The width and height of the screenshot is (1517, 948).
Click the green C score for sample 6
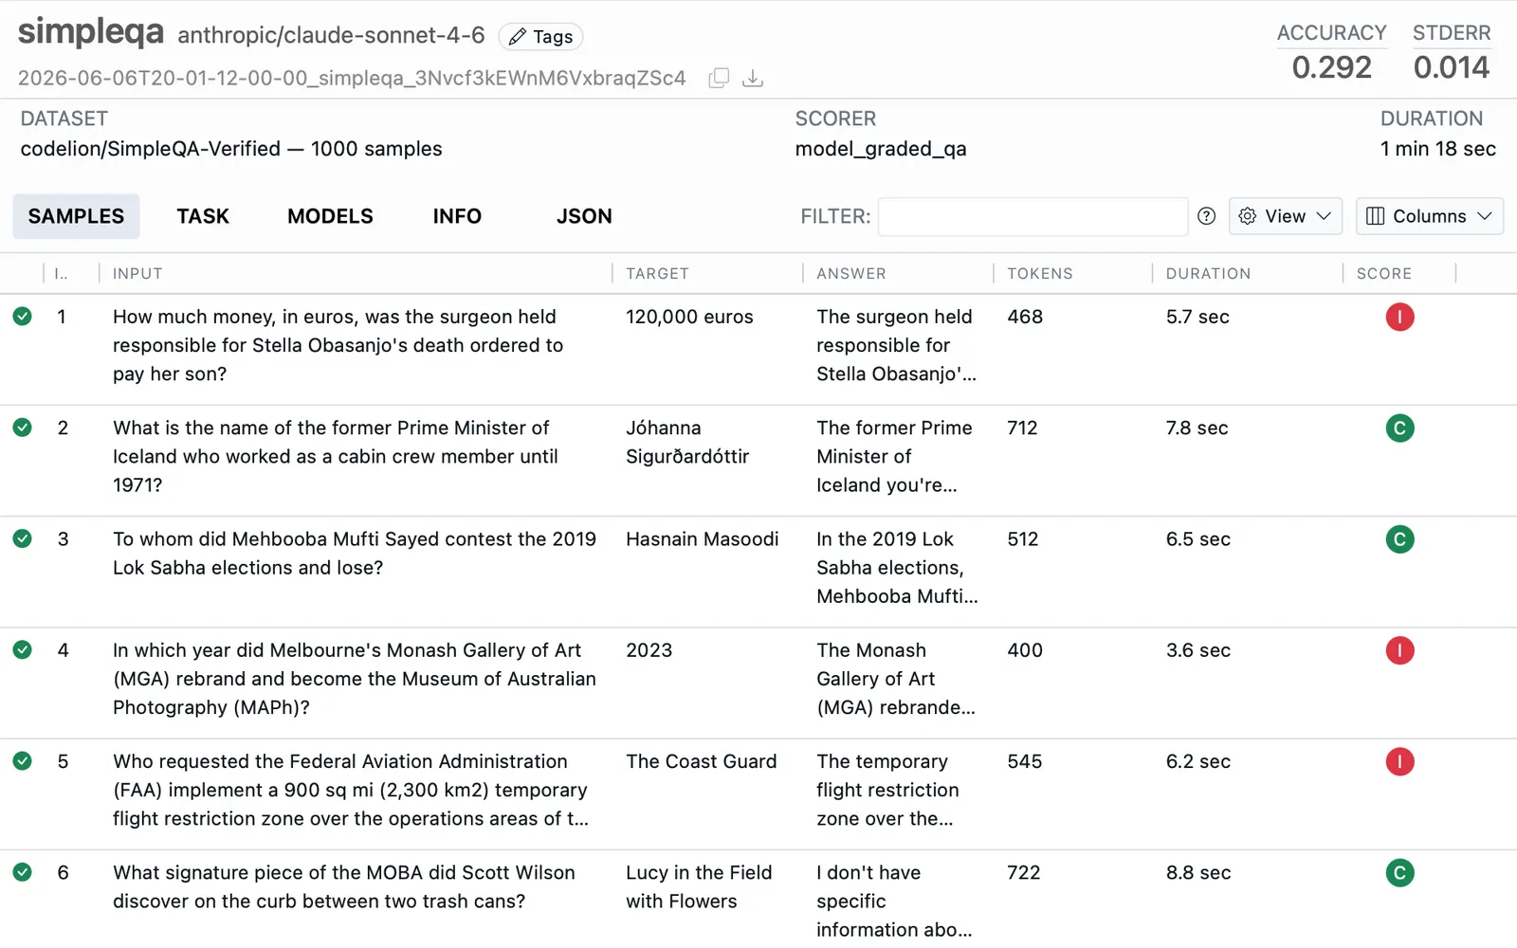1399,872
